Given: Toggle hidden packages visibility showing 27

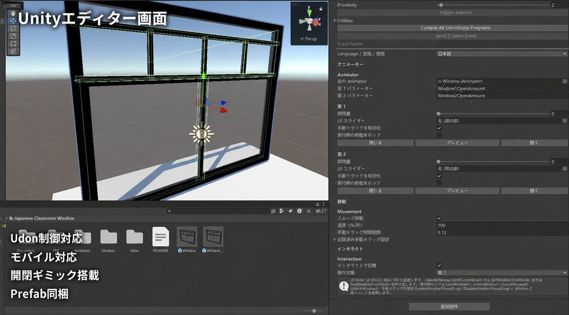Looking at the screenshot, I should pos(321,211).
